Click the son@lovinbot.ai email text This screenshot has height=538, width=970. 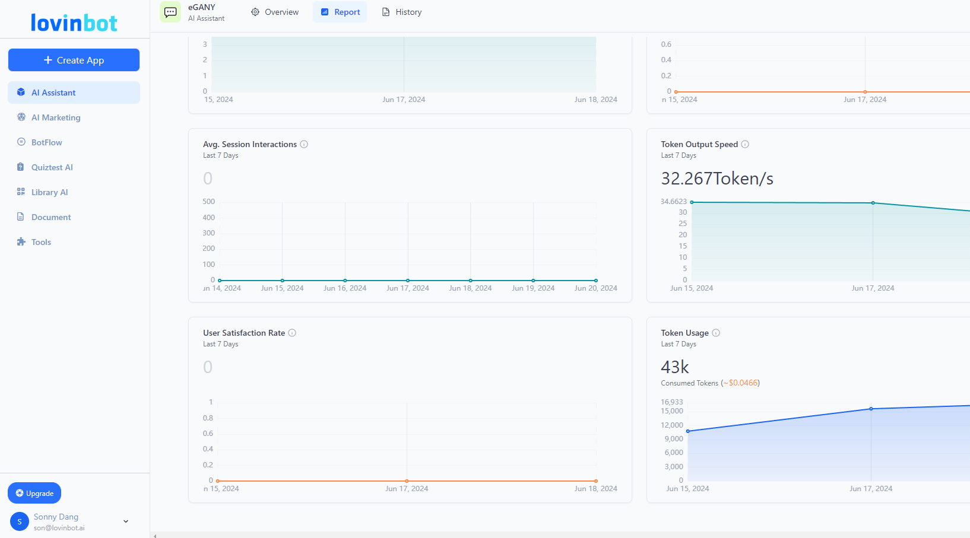tap(59, 528)
